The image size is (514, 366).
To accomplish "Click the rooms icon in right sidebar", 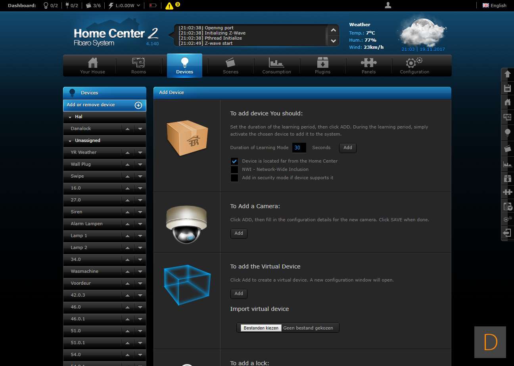I will point(507,117).
